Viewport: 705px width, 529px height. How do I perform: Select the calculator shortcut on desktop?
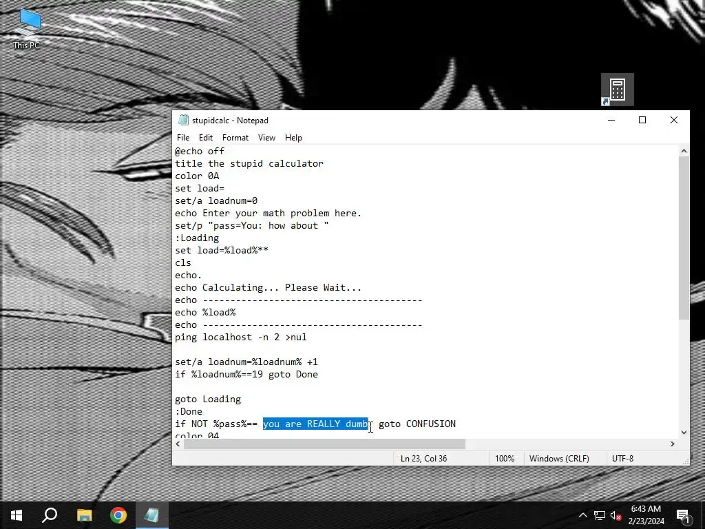click(x=618, y=90)
